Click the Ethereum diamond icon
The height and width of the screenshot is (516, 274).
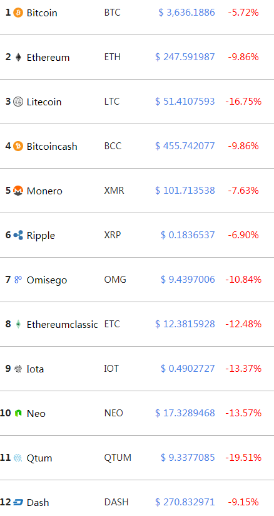click(18, 57)
